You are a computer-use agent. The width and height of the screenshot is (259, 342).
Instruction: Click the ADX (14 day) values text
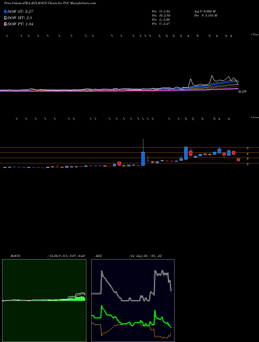pos(146,256)
